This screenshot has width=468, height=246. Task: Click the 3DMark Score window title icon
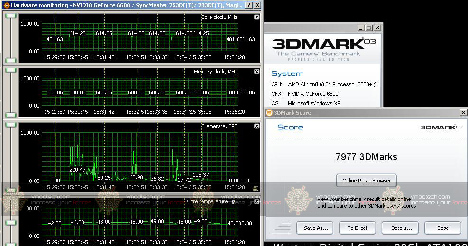click(x=269, y=113)
